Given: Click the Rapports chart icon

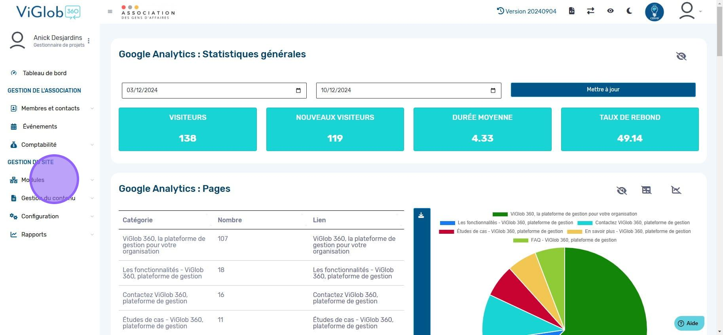Looking at the screenshot, I should pos(14,235).
